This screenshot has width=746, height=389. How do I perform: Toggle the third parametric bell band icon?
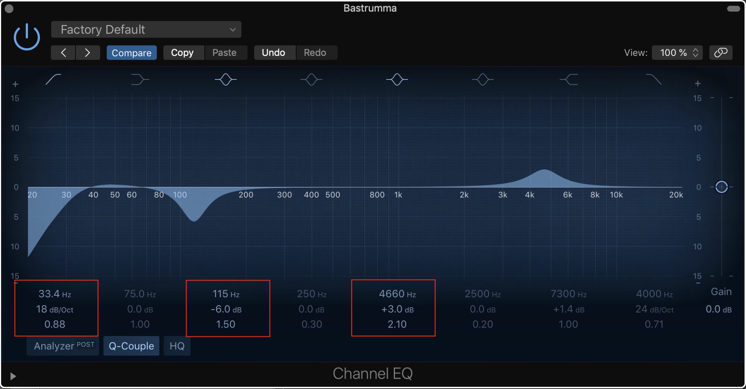point(397,79)
